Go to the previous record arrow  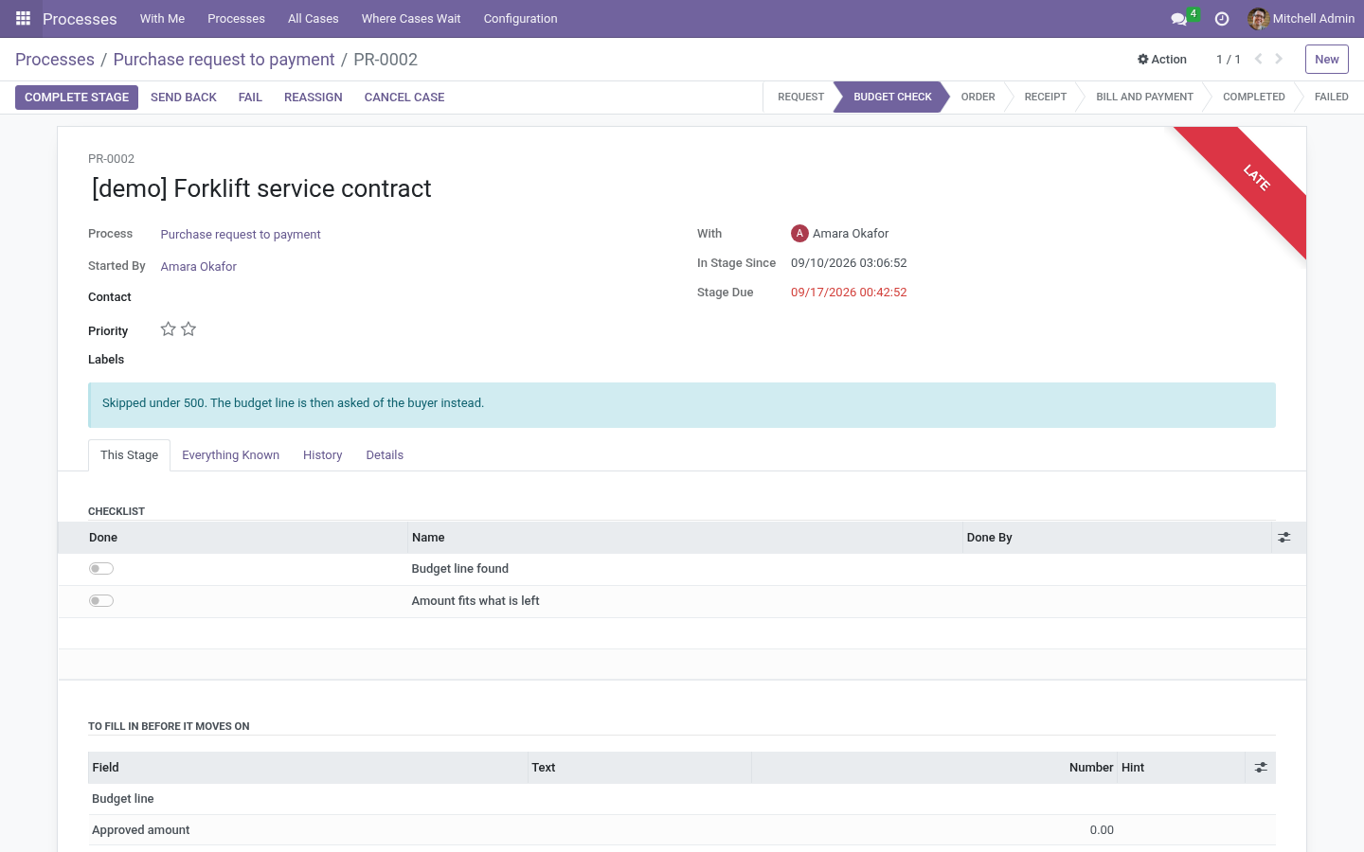pos(1258,59)
